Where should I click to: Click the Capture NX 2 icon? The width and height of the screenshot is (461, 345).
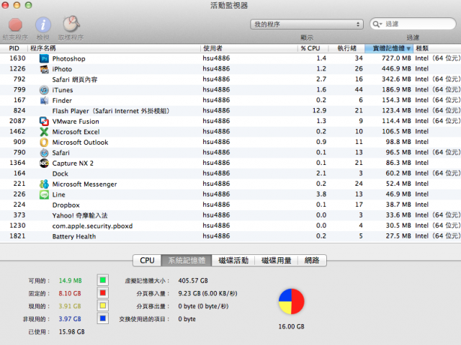[44, 163]
